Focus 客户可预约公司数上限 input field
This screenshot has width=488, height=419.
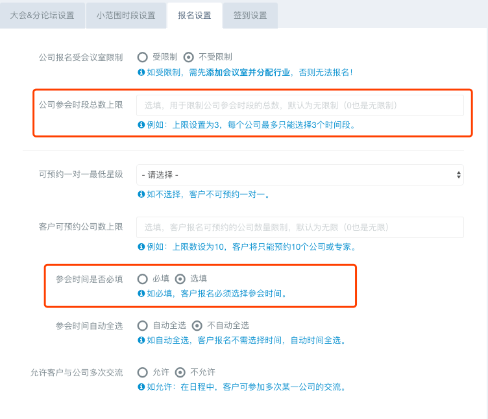300,228
